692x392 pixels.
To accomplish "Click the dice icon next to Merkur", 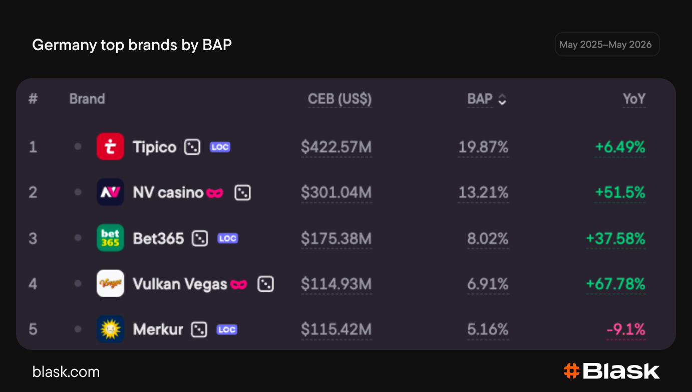I will [x=199, y=330].
